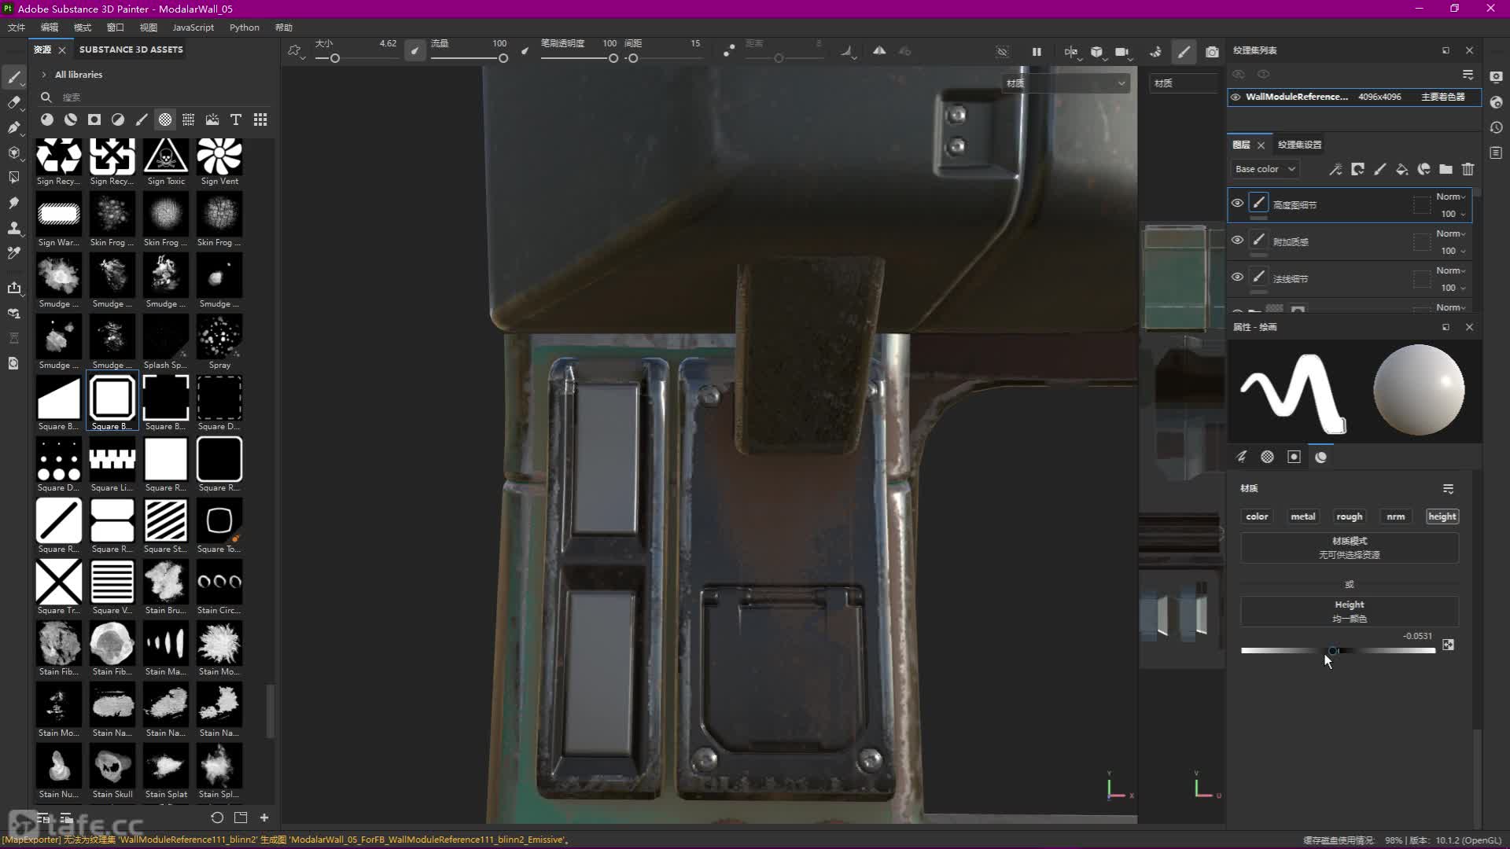Click the height value slider
This screenshot has height=849, width=1510.
click(1337, 651)
